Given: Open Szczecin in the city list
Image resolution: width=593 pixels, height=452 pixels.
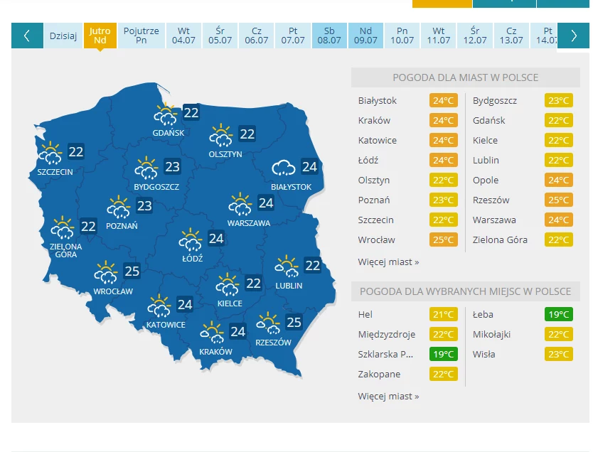Looking at the screenshot, I should coord(375,220).
